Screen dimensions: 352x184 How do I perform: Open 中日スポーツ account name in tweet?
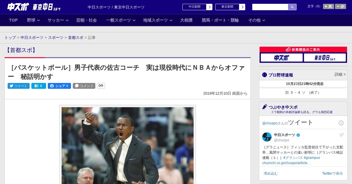coord(285,135)
